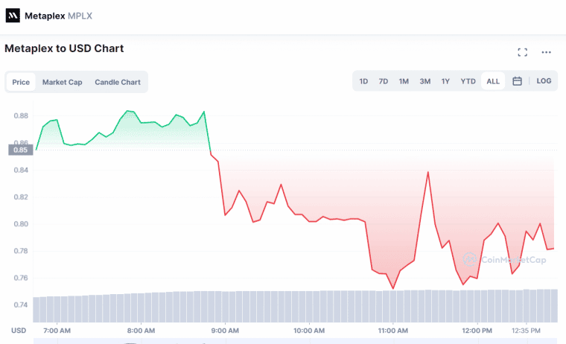Select the 7D time range
The height and width of the screenshot is (344, 566).
pyautogui.click(x=384, y=81)
